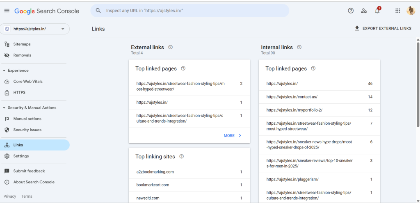Open the Terms link
420x203 pixels.
click(27, 196)
